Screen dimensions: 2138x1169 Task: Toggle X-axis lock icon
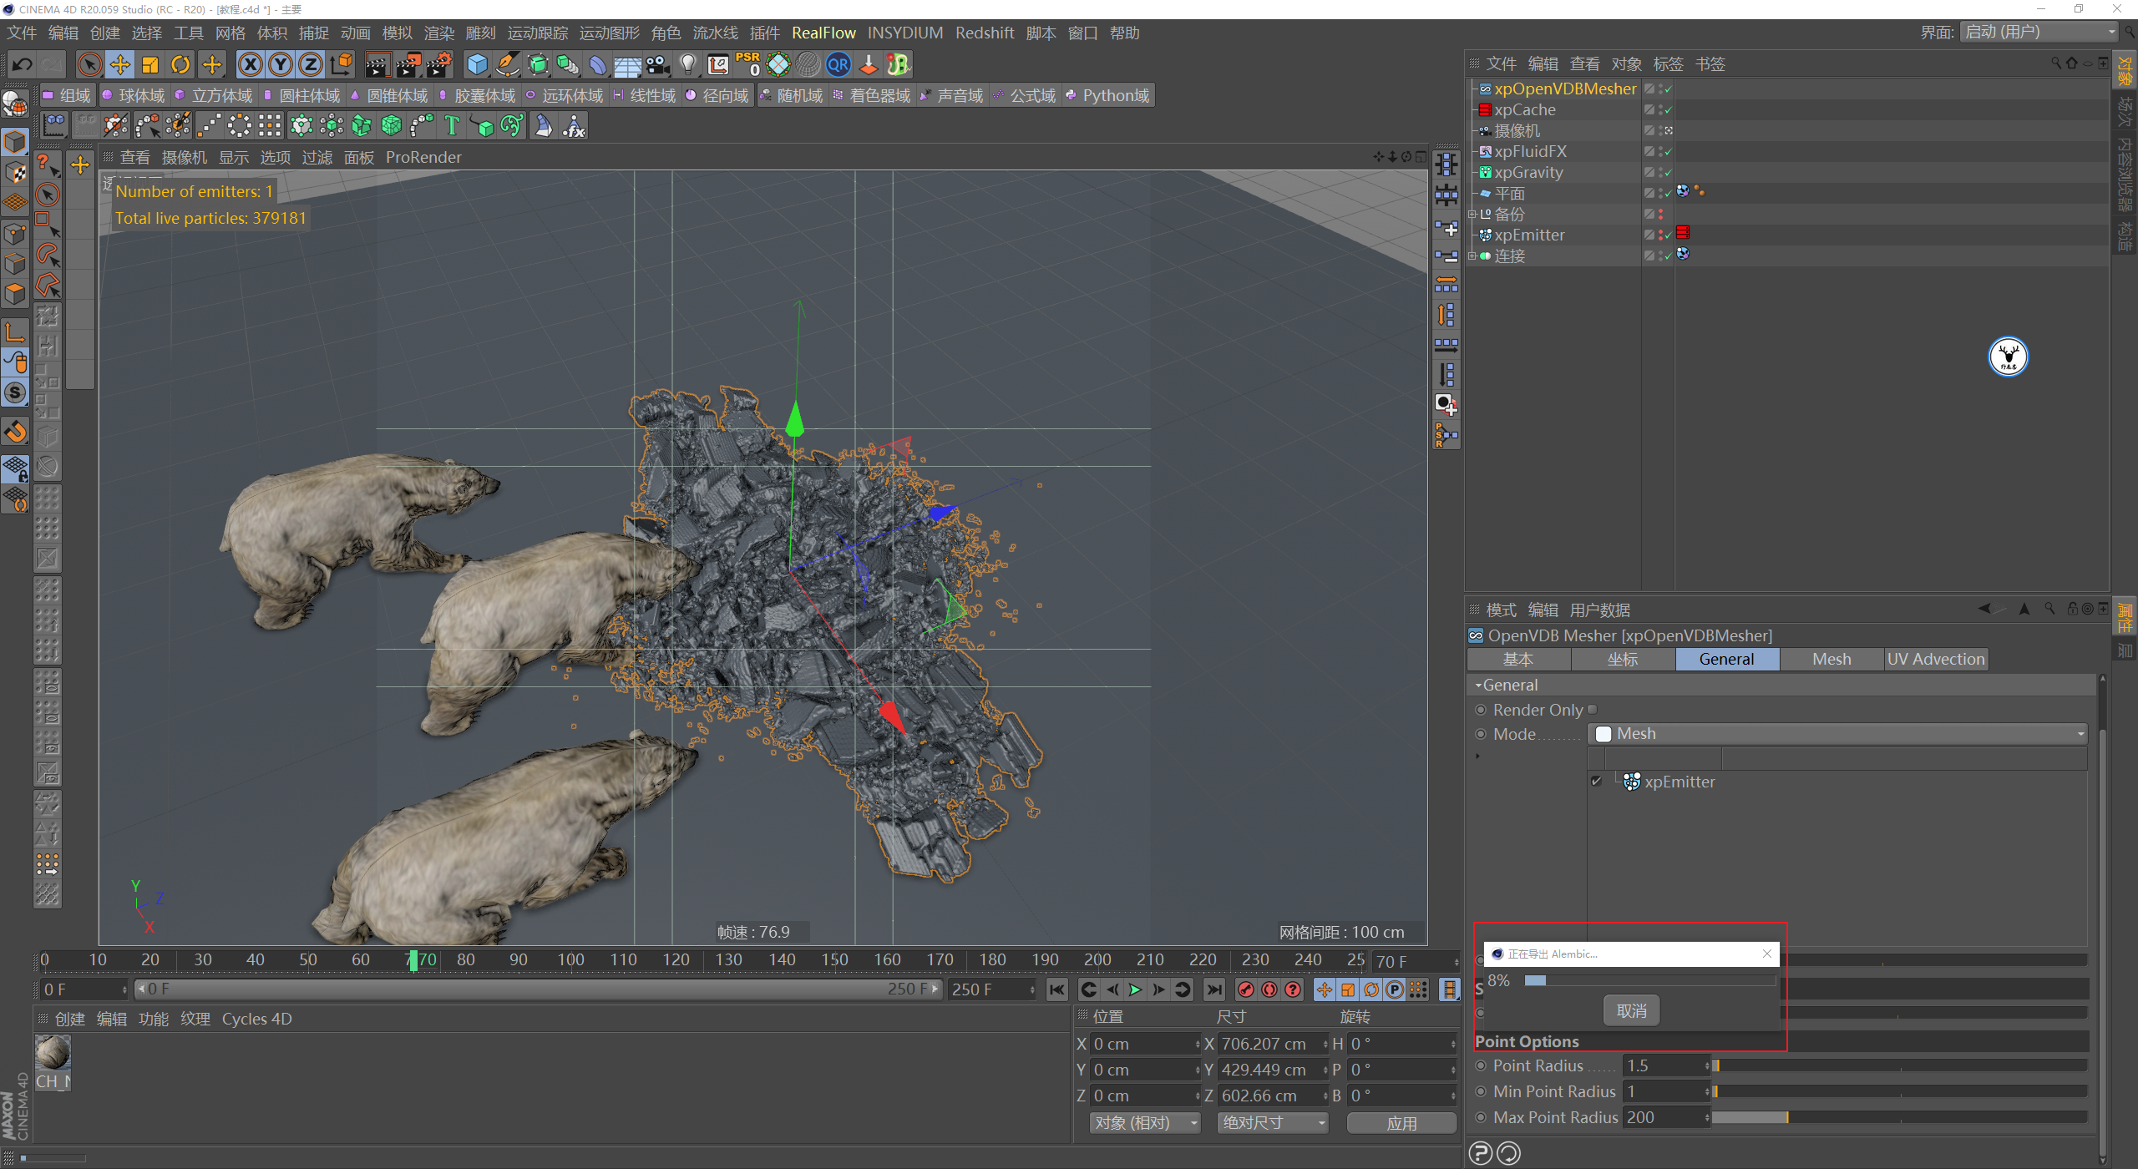click(x=250, y=64)
